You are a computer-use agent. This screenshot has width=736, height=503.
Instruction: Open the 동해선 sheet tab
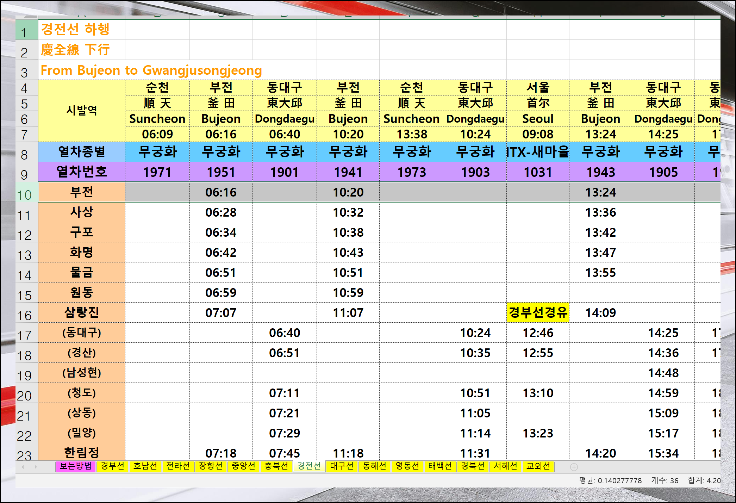pyautogui.click(x=374, y=466)
